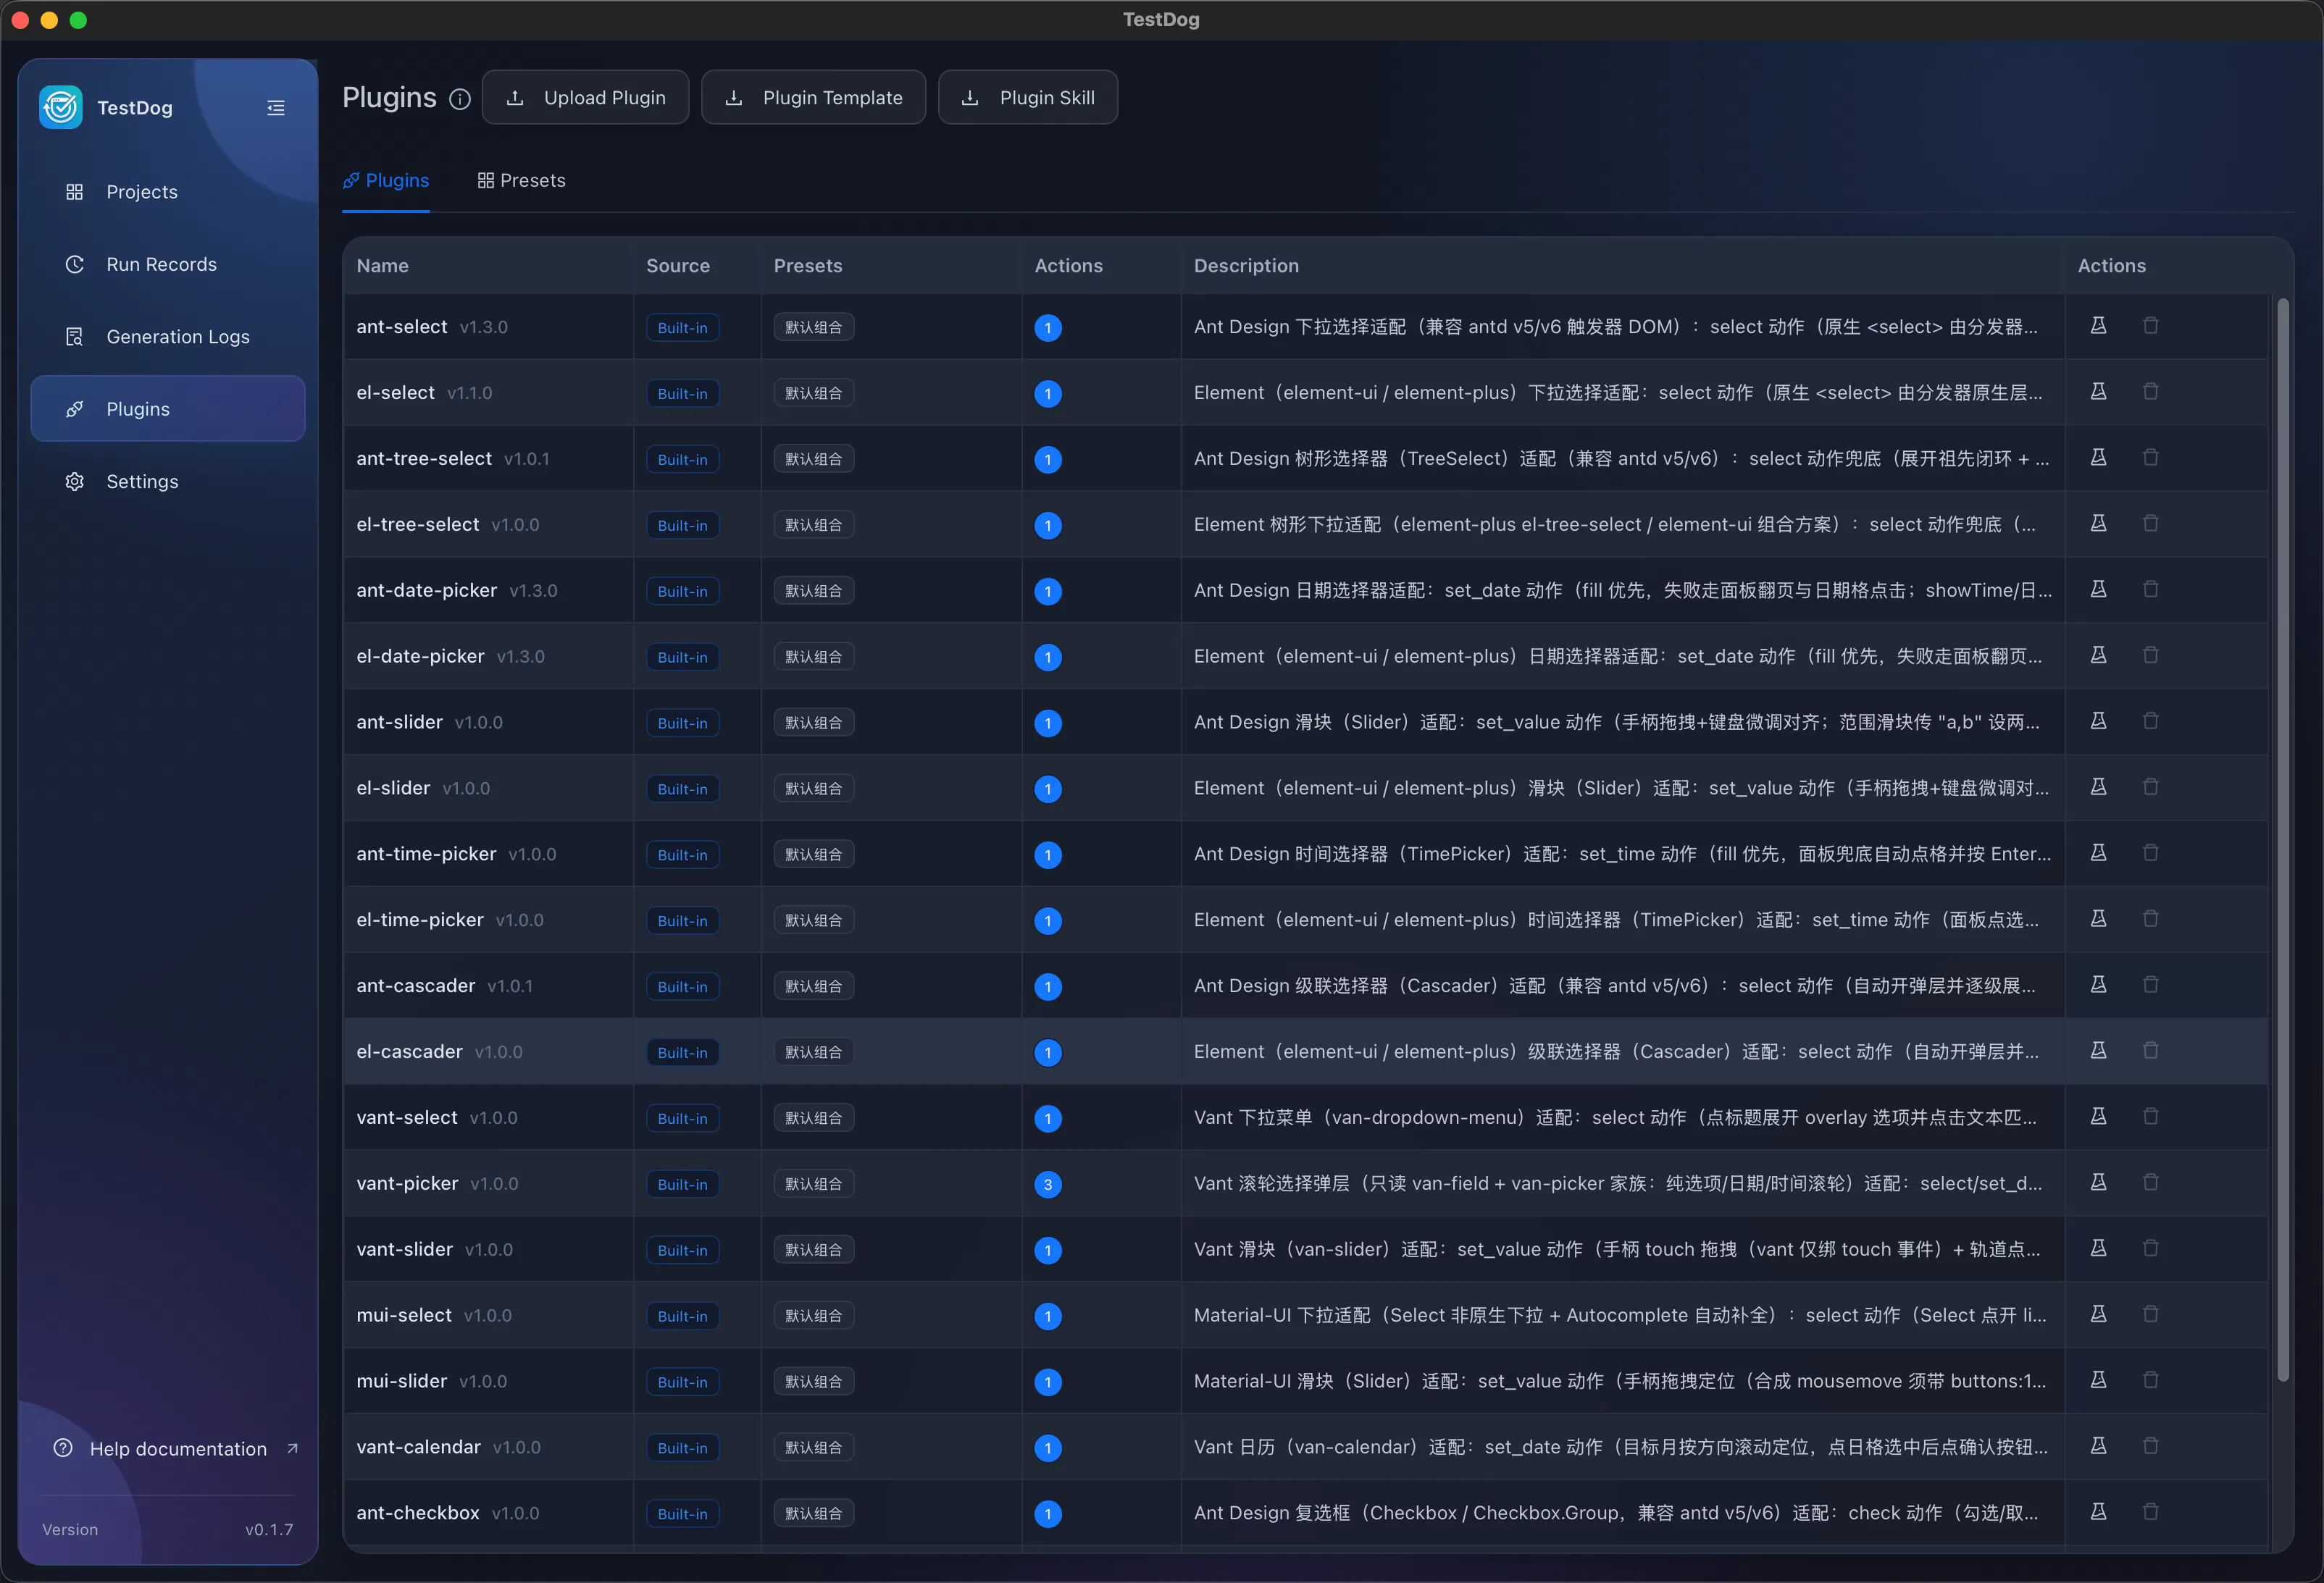Click flask icon in ant-checkbox row

point(2098,1512)
